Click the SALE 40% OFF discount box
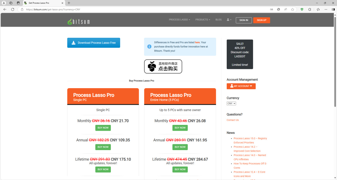 coord(240,54)
